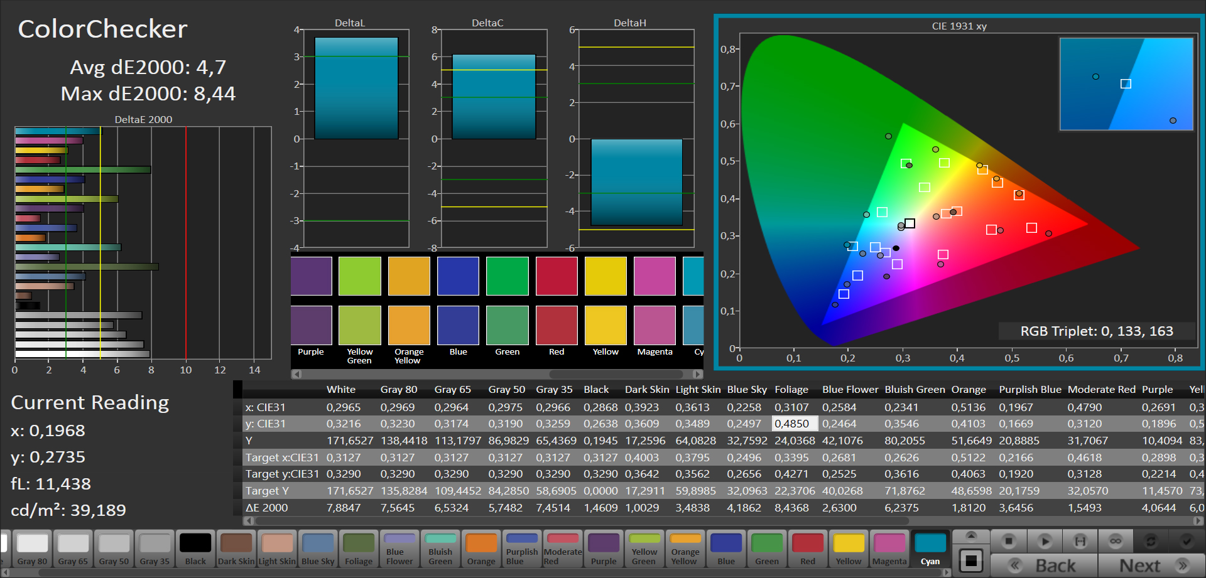The image size is (1206, 578).
Task: Click the circular refresh arrows icon
Action: pos(1151,540)
